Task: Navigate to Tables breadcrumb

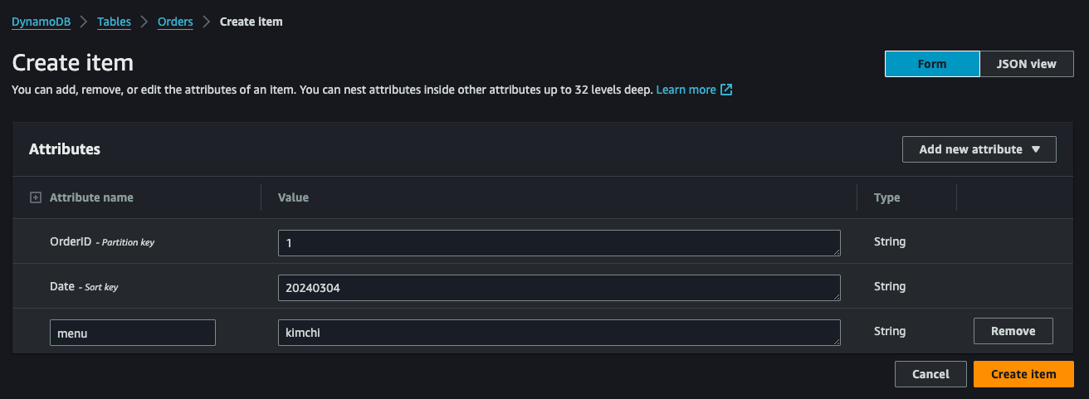Action: point(114,22)
